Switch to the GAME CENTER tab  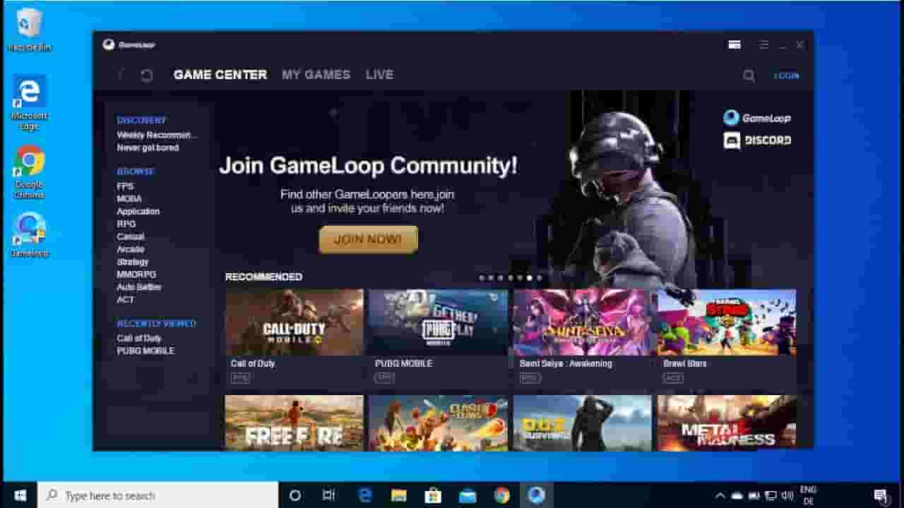[x=220, y=75]
